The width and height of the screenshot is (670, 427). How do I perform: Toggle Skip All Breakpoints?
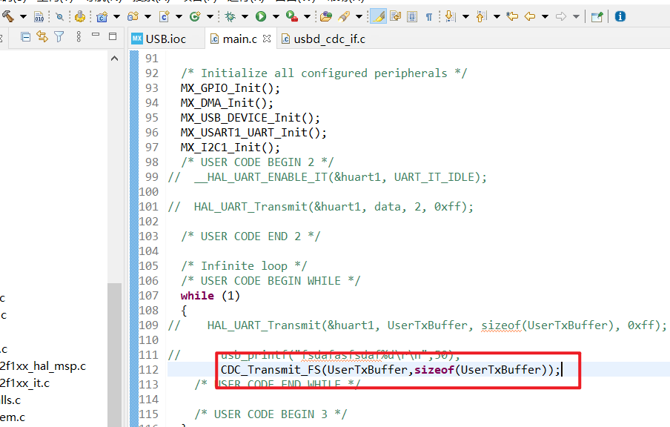(x=60, y=16)
